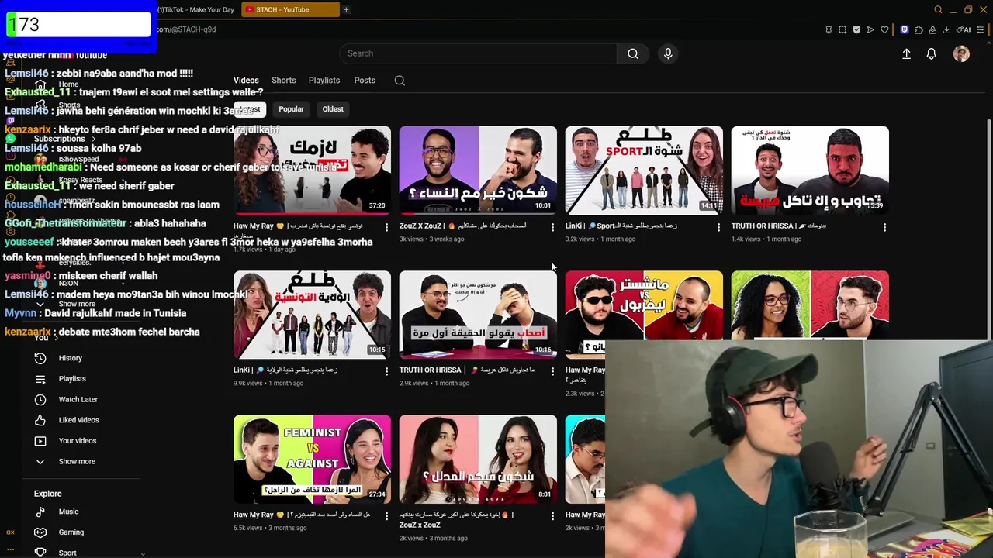Open Haw My Ray title with 6.5k views
Image resolution: width=993 pixels, height=558 pixels.
302,515
